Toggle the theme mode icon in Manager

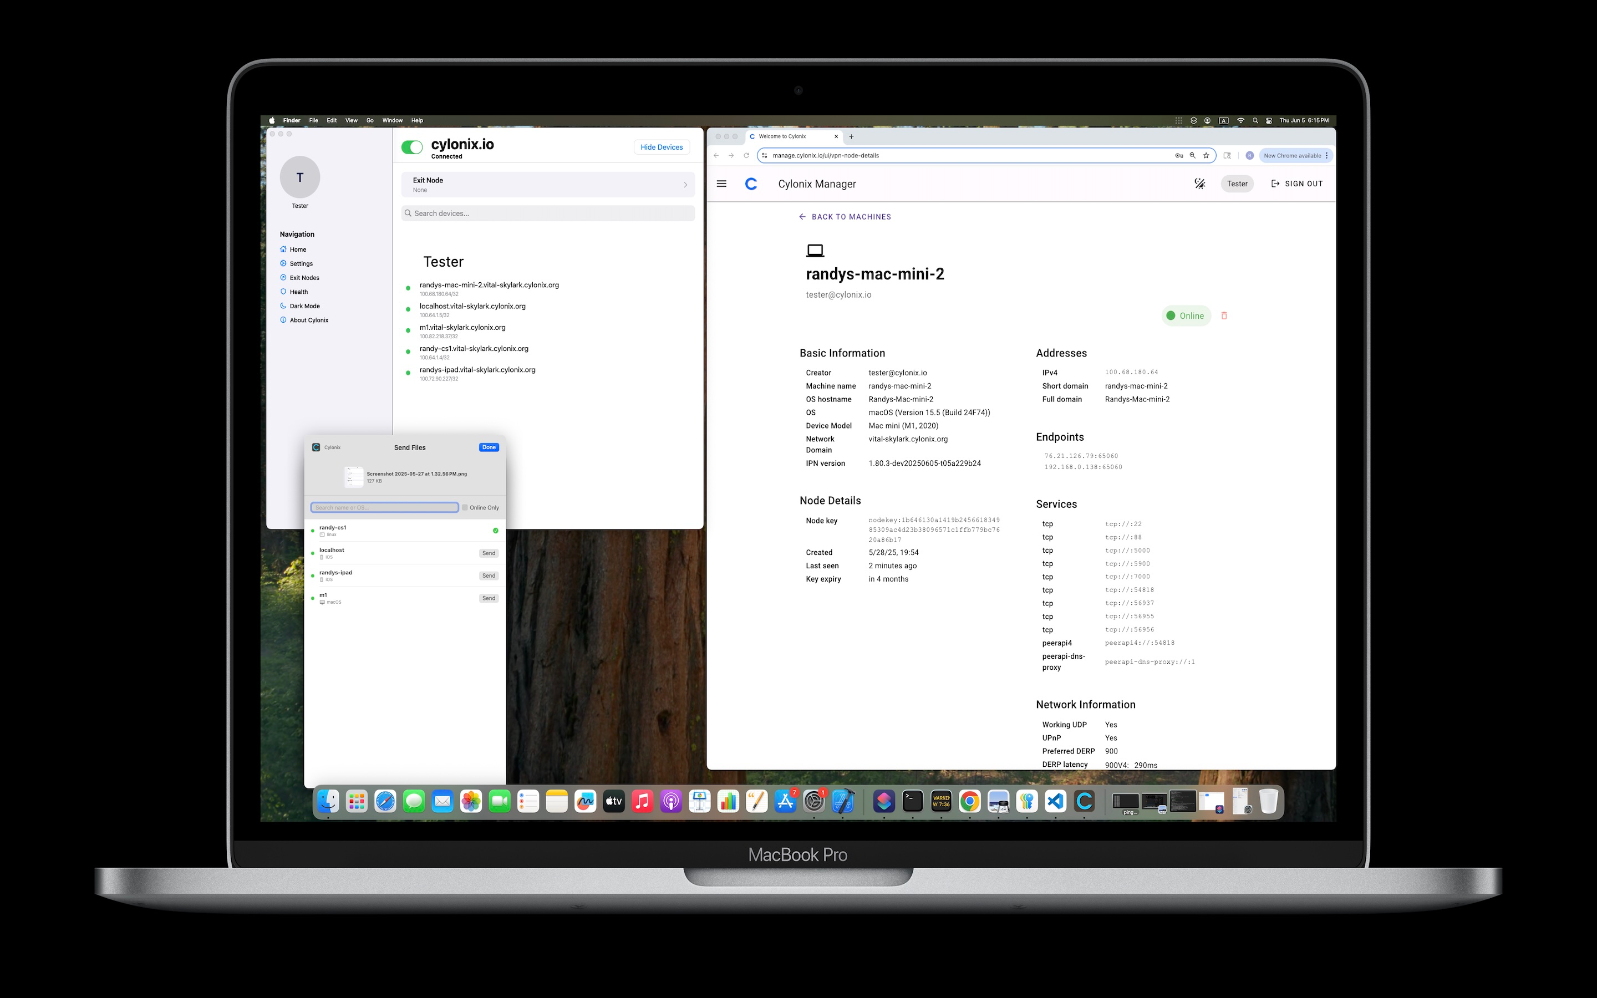[x=1200, y=184]
